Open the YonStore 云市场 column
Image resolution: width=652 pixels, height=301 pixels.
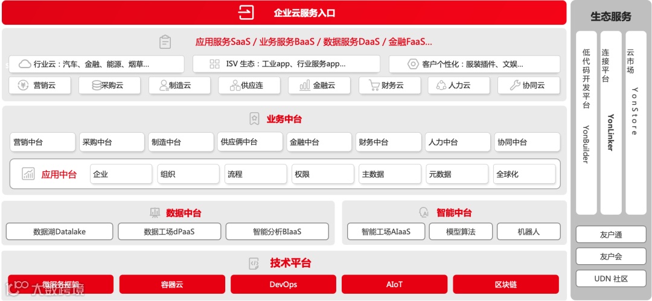pos(636,122)
